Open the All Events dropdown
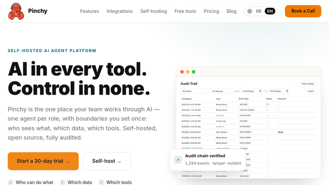 tap(194, 91)
